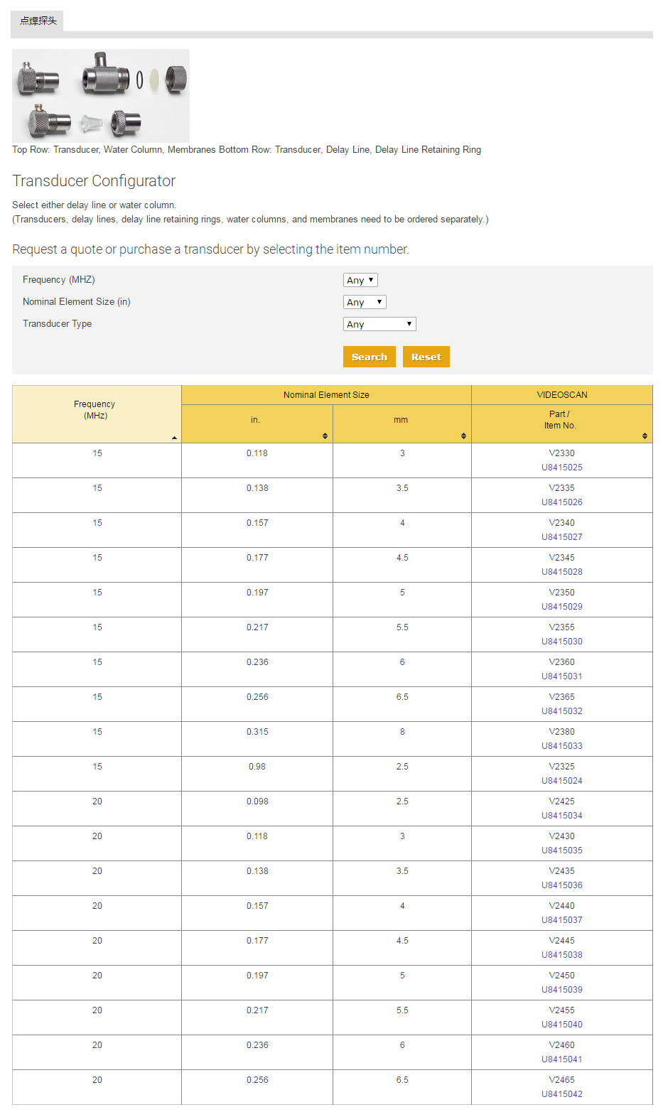Click the Nominal Element Size header
The image size is (663, 1112).
click(x=326, y=395)
